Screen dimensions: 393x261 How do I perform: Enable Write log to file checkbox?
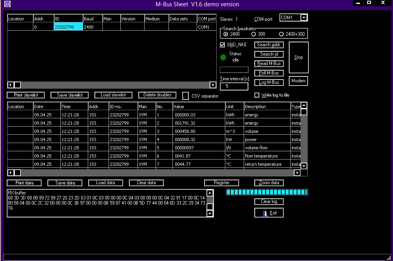[x=257, y=95]
